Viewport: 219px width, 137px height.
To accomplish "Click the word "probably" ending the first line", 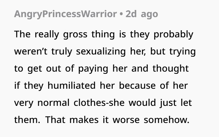I will pyautogui.click(x=173, y=34).
